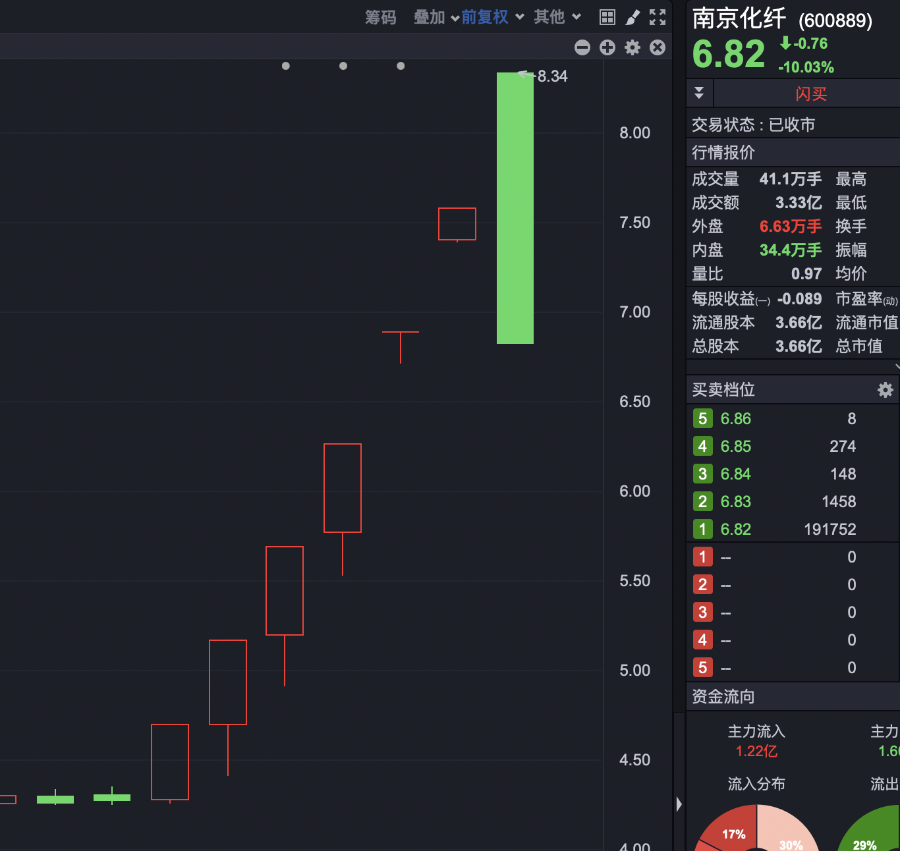The image size is (900, 851).
Task: Click the 资金流向 section header
Action: [793, 697]
